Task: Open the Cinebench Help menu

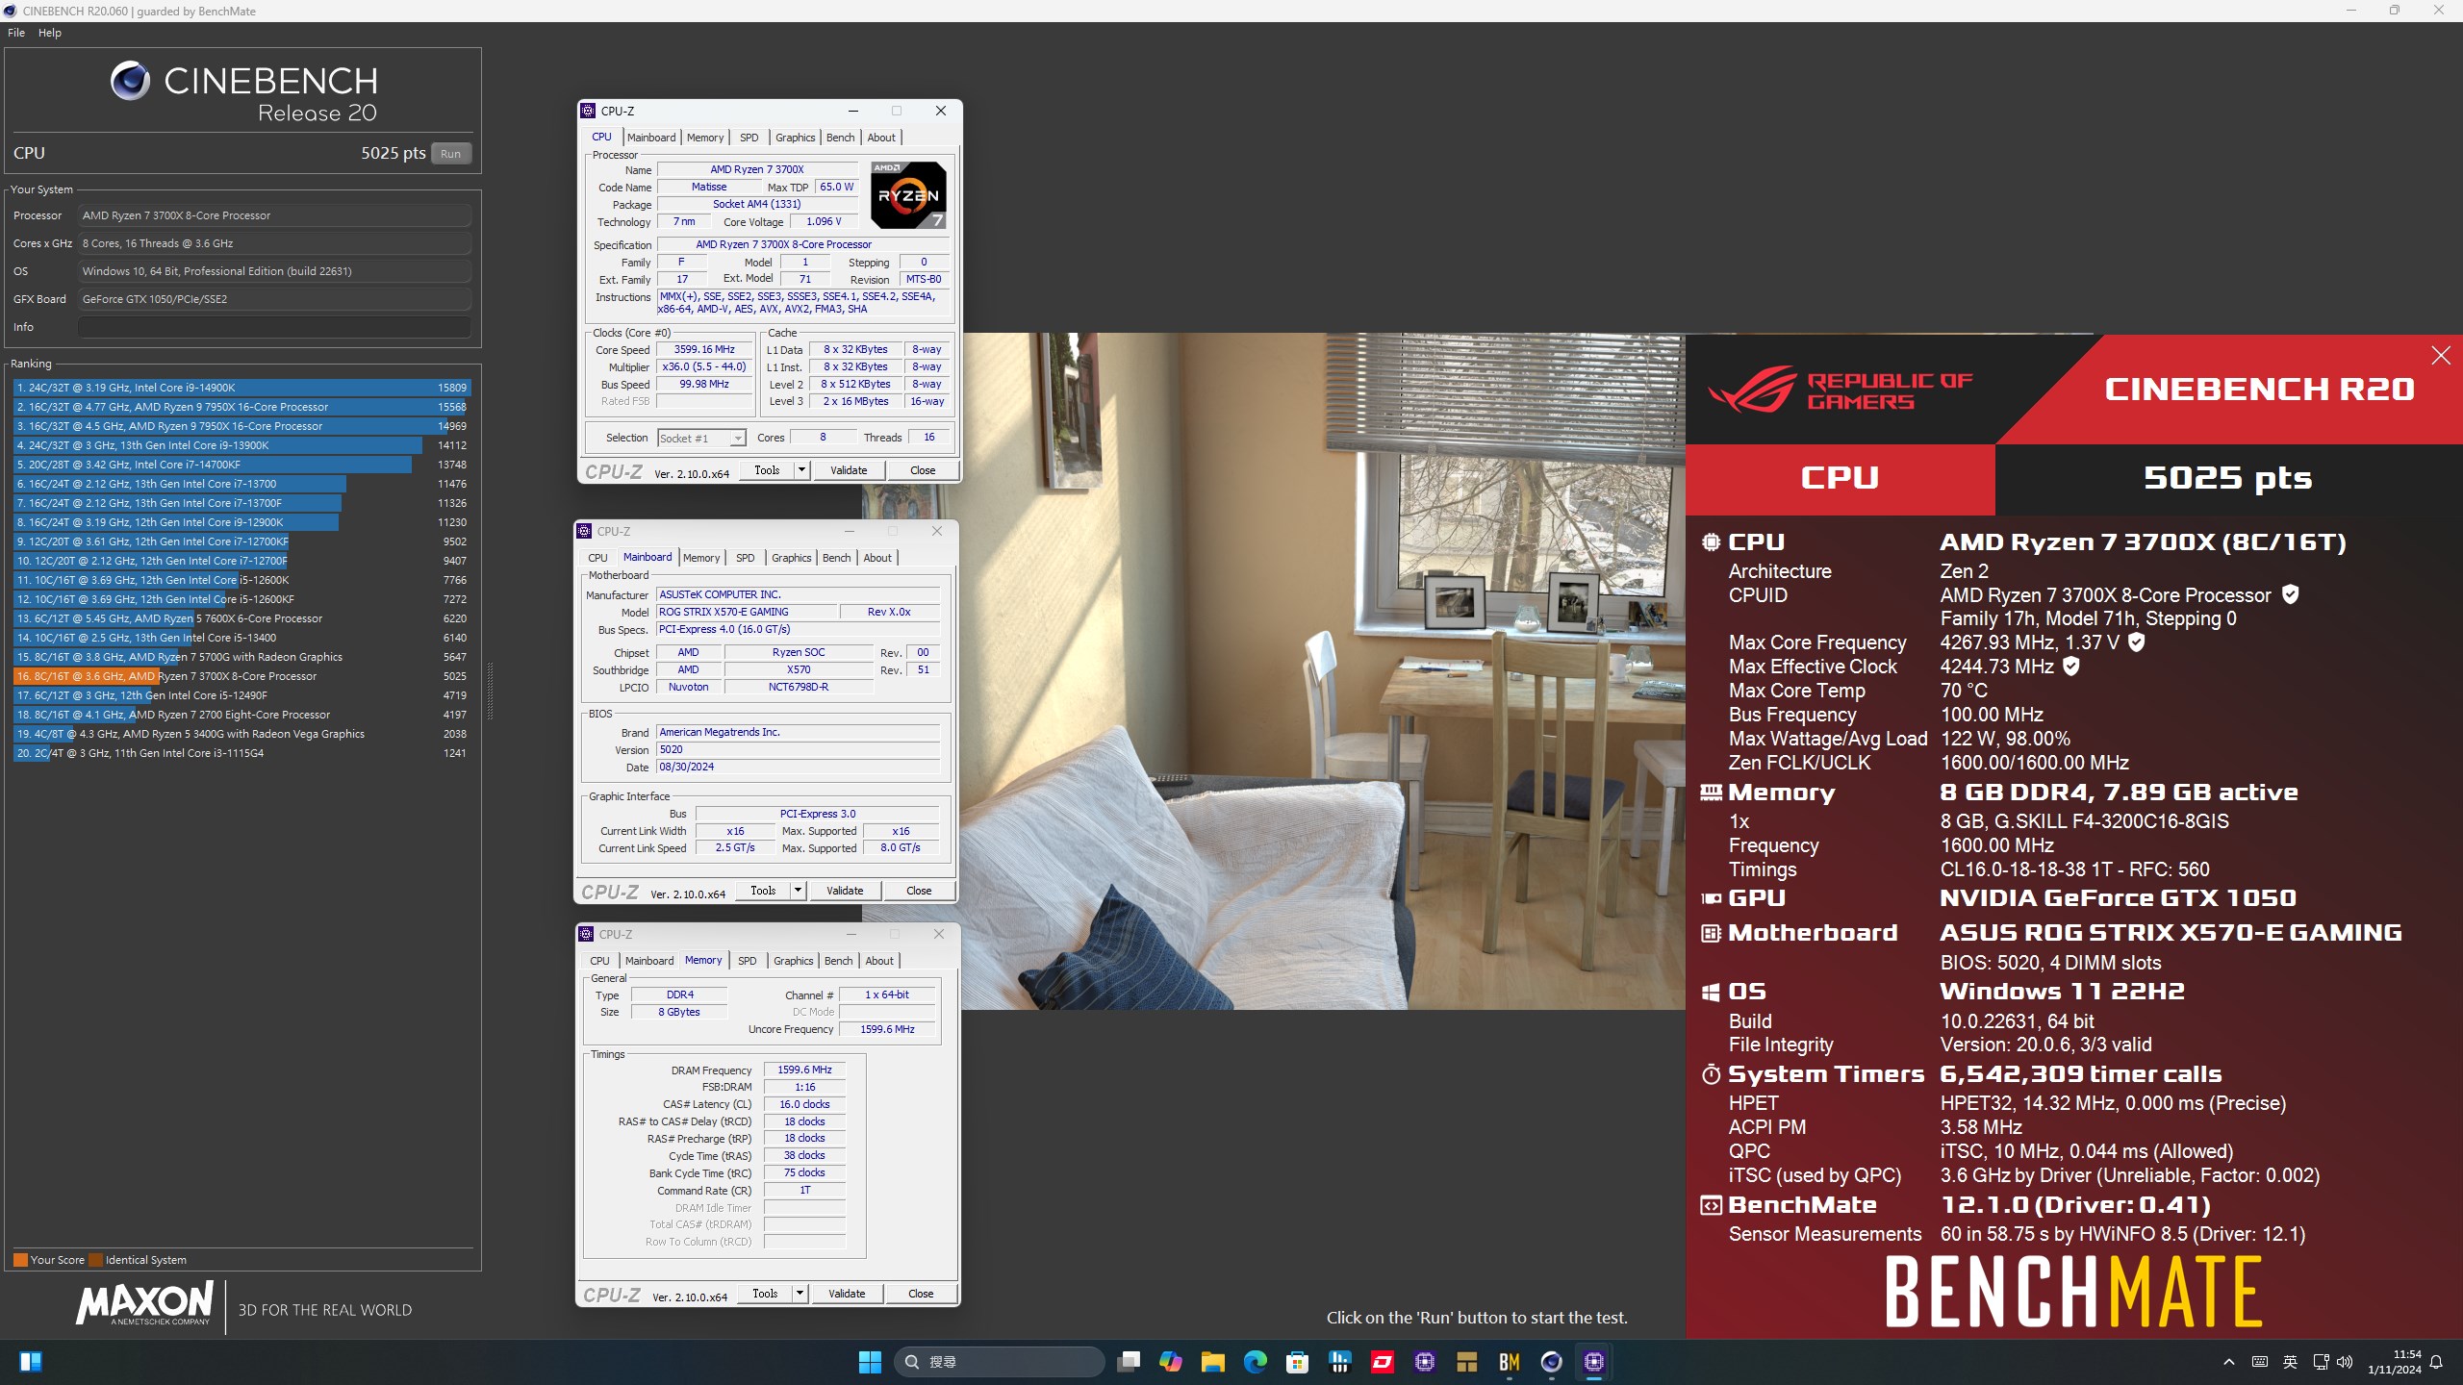Action: 50,33
